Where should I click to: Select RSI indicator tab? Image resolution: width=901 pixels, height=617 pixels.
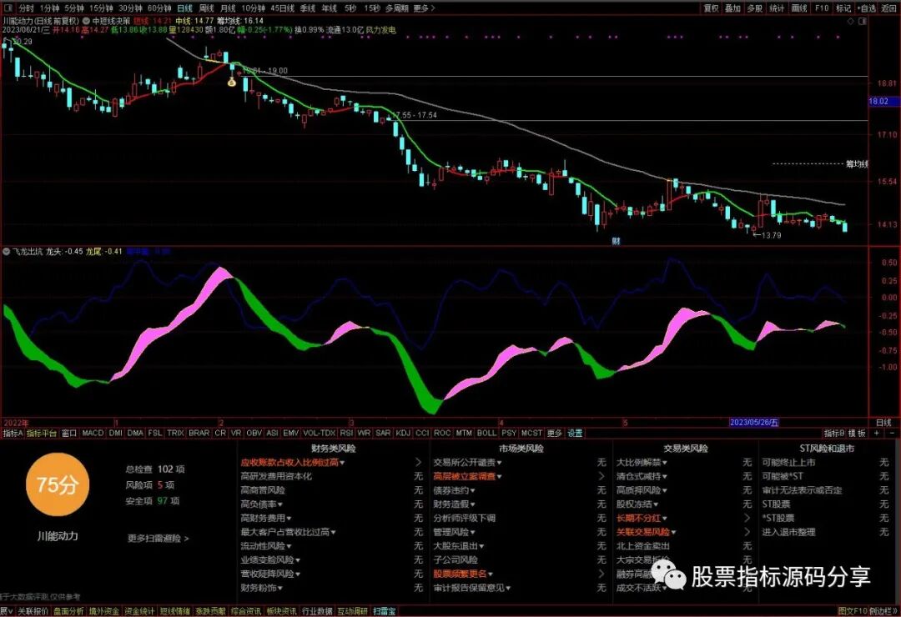[x=346, y=433]
